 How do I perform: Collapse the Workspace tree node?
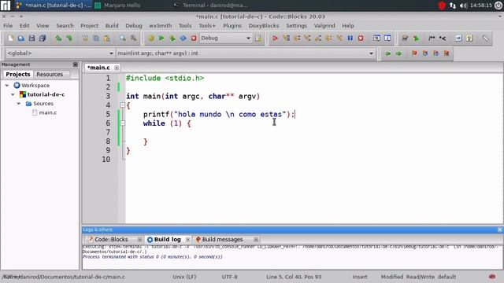(x=7, y=86)
